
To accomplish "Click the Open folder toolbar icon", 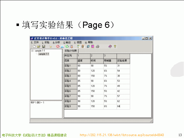I will (39, 47).
